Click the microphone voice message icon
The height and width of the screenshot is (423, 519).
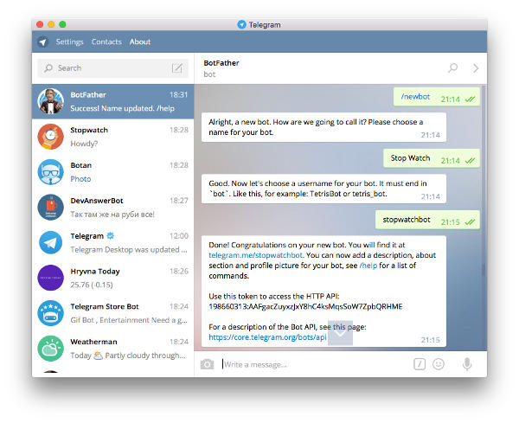[467, 364]
